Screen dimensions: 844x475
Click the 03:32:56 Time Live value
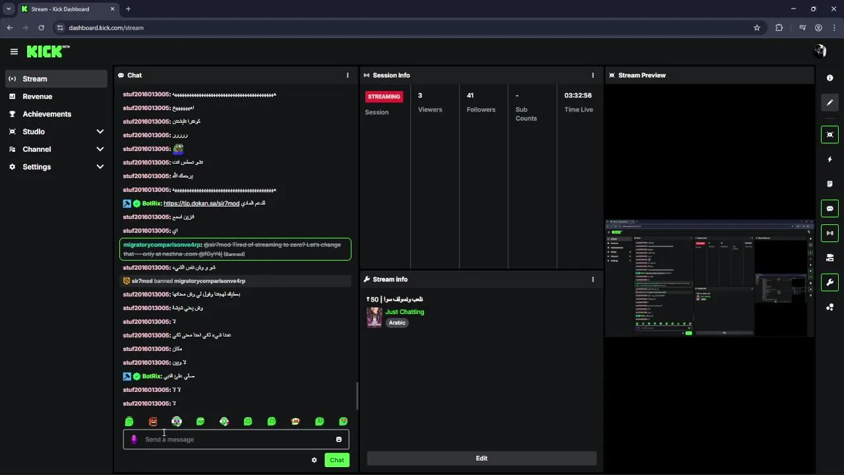(578, 96)
